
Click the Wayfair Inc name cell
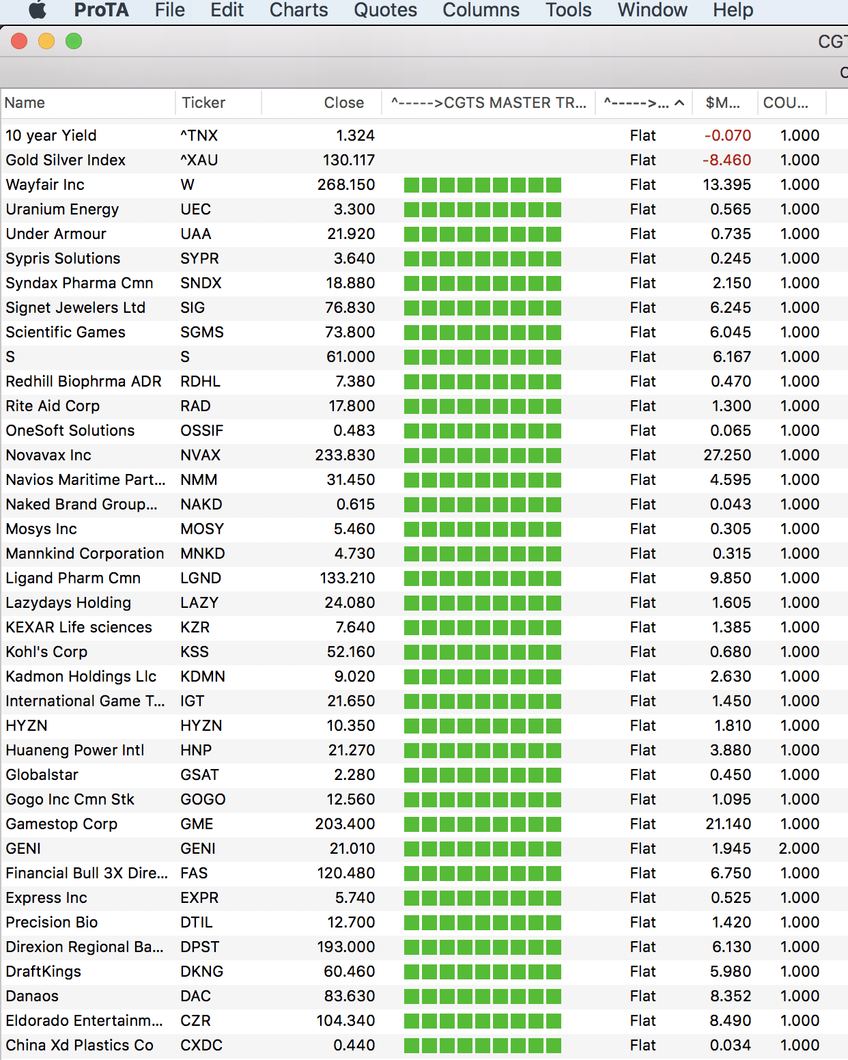click(45, 185)
